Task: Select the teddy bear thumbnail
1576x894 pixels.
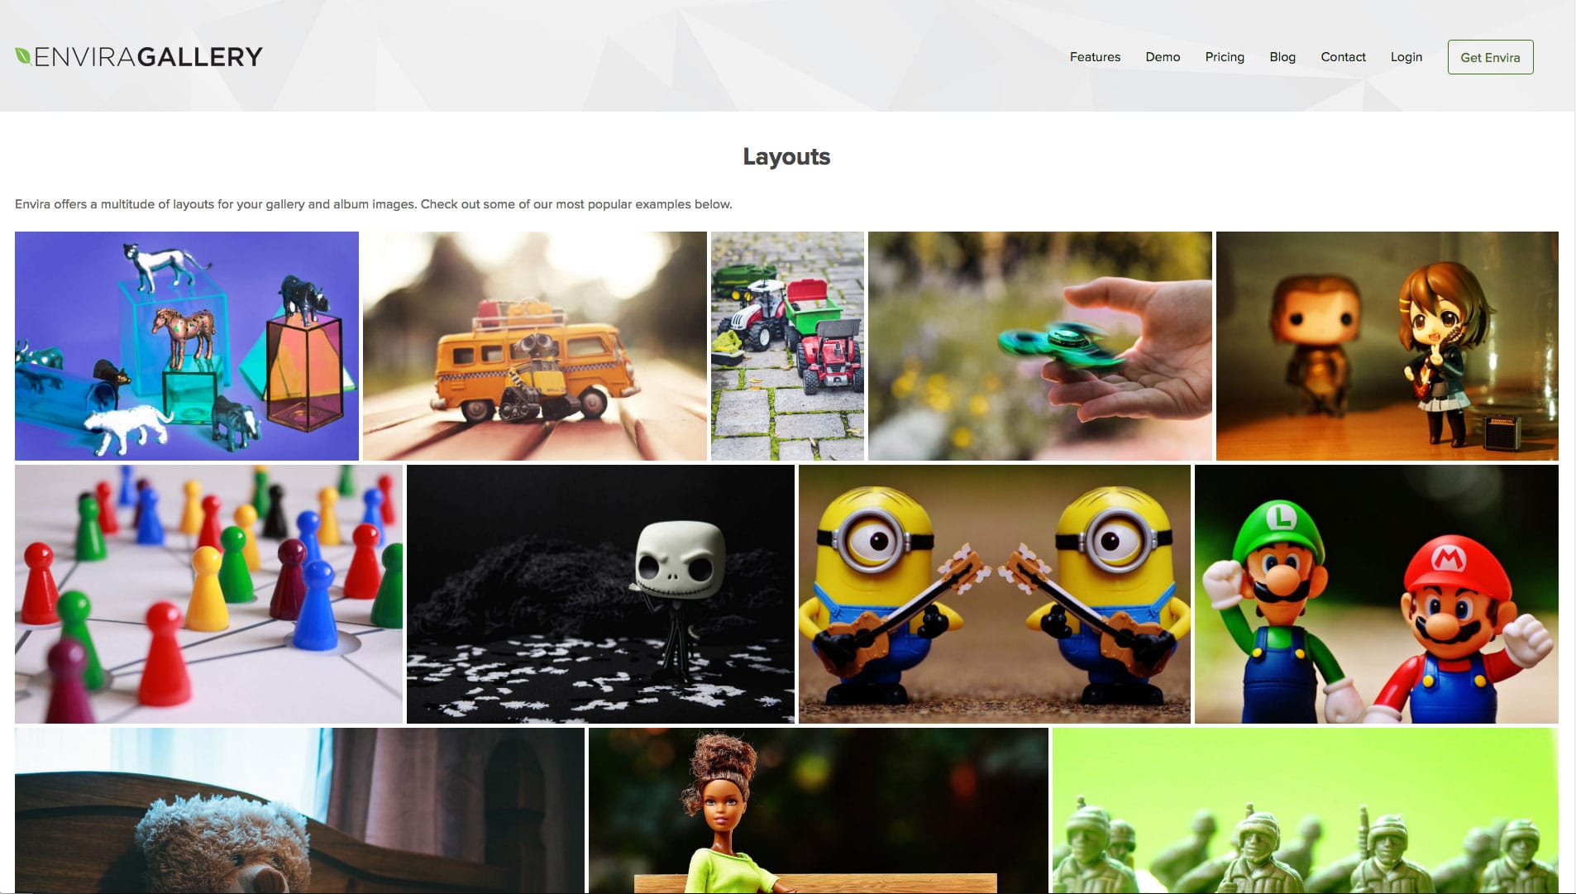Action: coord(299,810)
